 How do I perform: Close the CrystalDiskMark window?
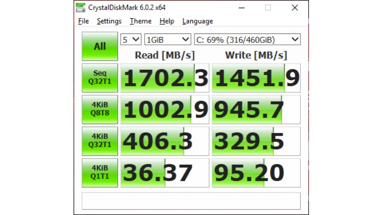pyautogui.click(x=295, y=8)
